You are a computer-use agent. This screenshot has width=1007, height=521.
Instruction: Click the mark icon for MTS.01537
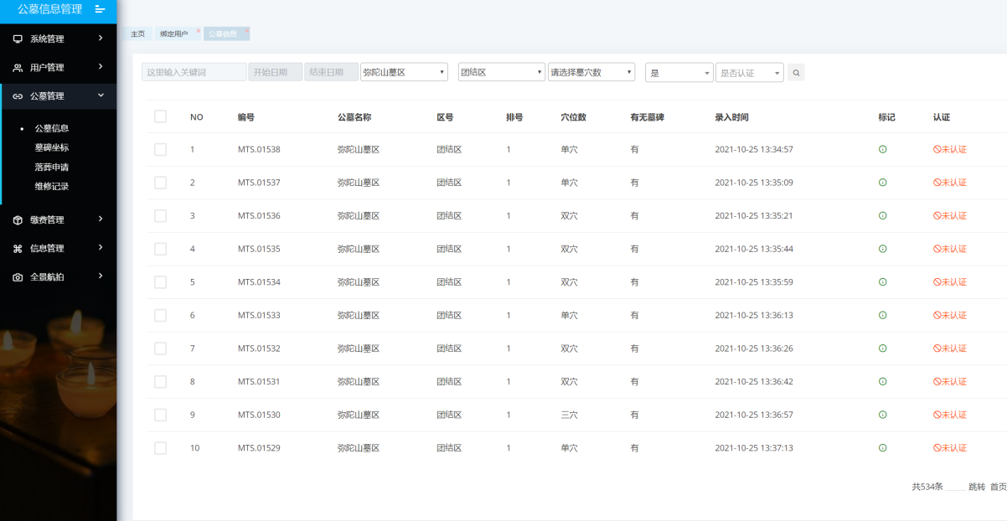coord(882,183)
